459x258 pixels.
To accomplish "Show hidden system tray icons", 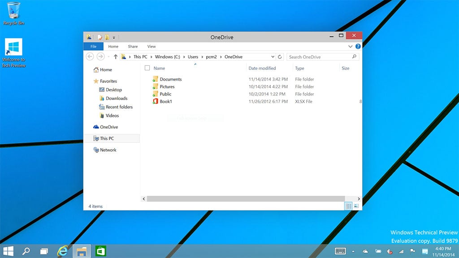I will coord(353,252).
